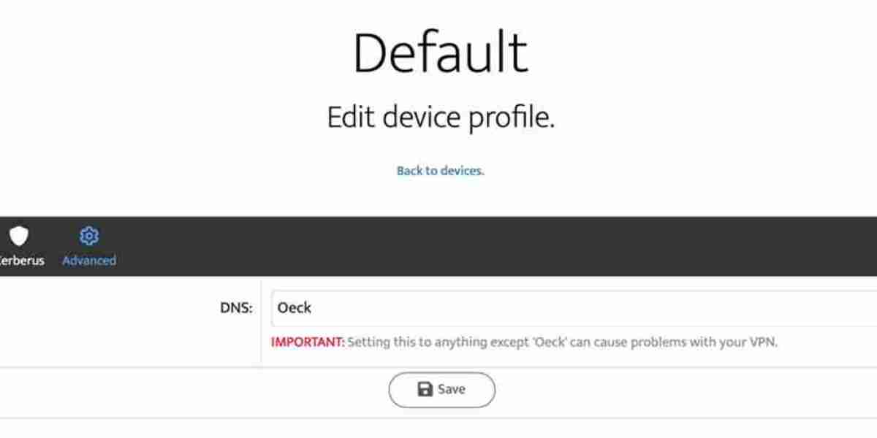Click the word 'Save' in the button
Screen dimensions: 877x438
click(x=451, y=389)
